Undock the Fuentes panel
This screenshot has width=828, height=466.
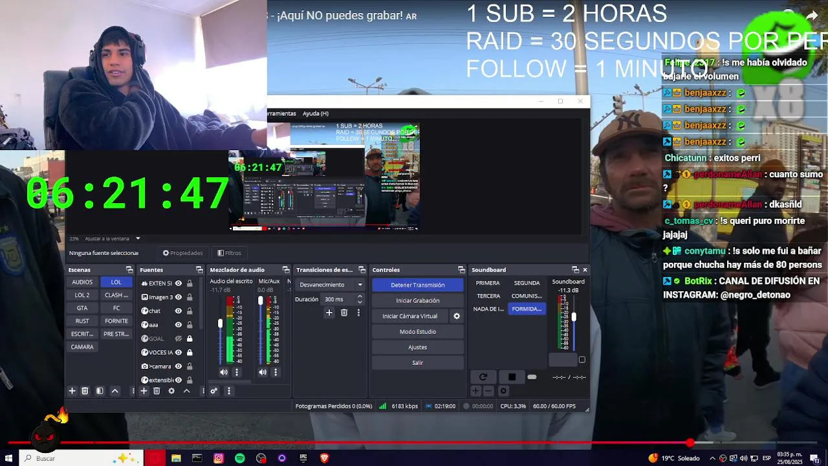click(x=199, y=270)
